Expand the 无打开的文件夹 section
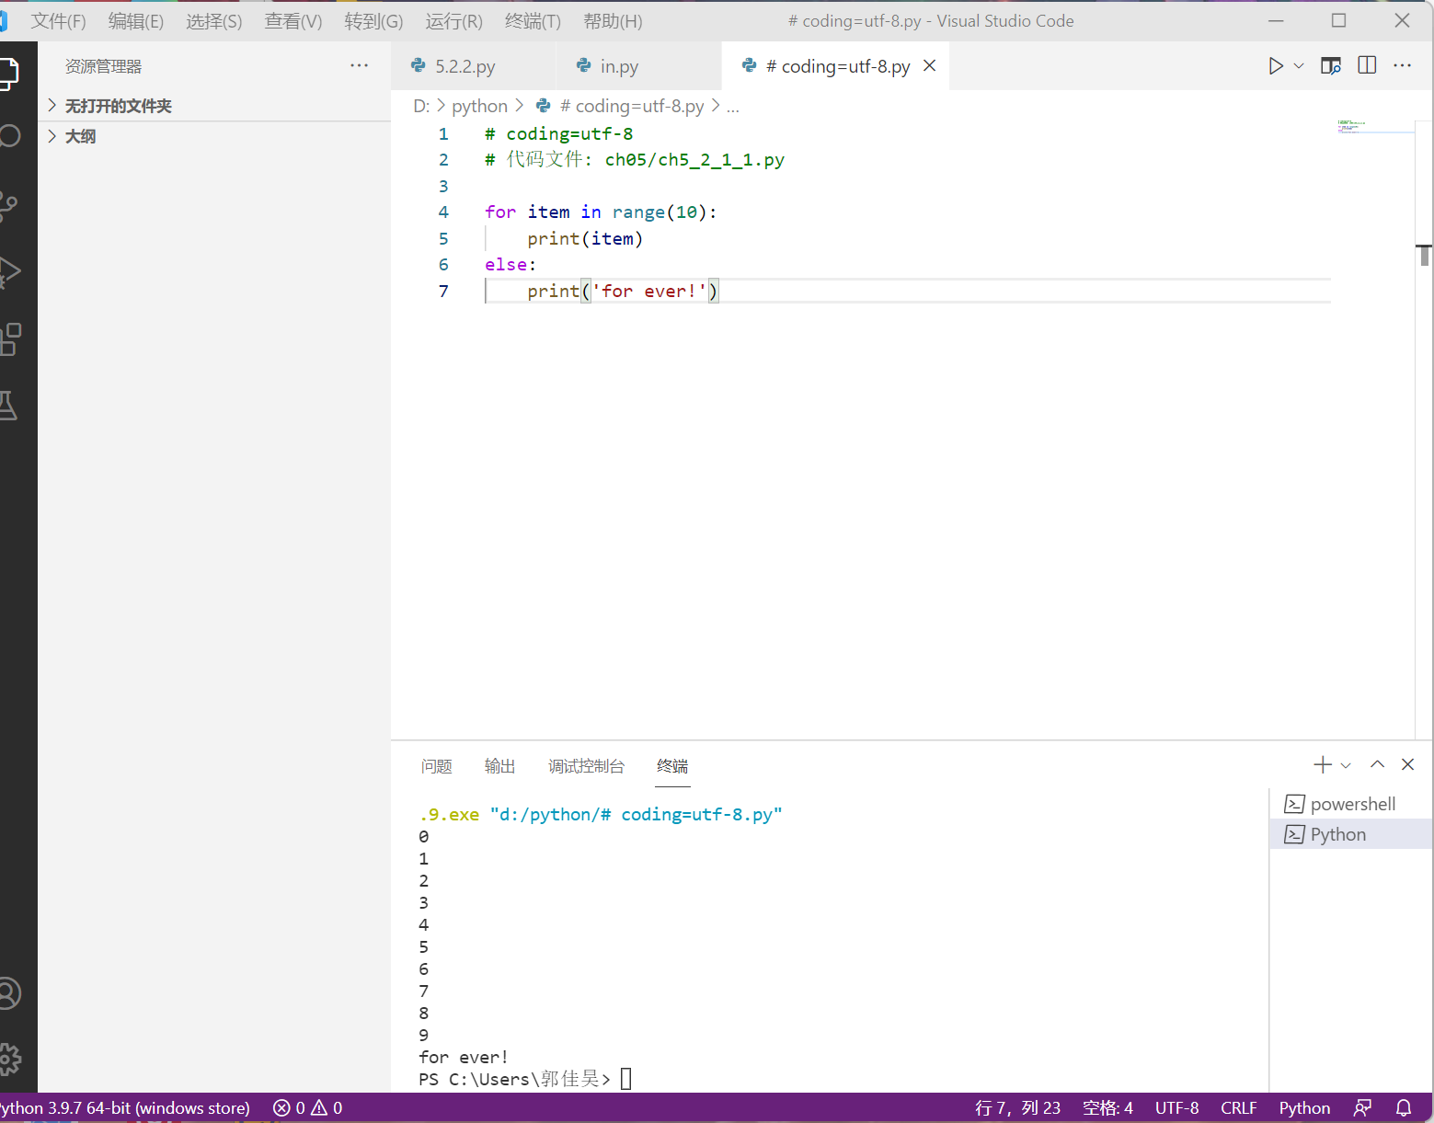This screenshot has height=1123, width=1434. click(x=214, y=106)
